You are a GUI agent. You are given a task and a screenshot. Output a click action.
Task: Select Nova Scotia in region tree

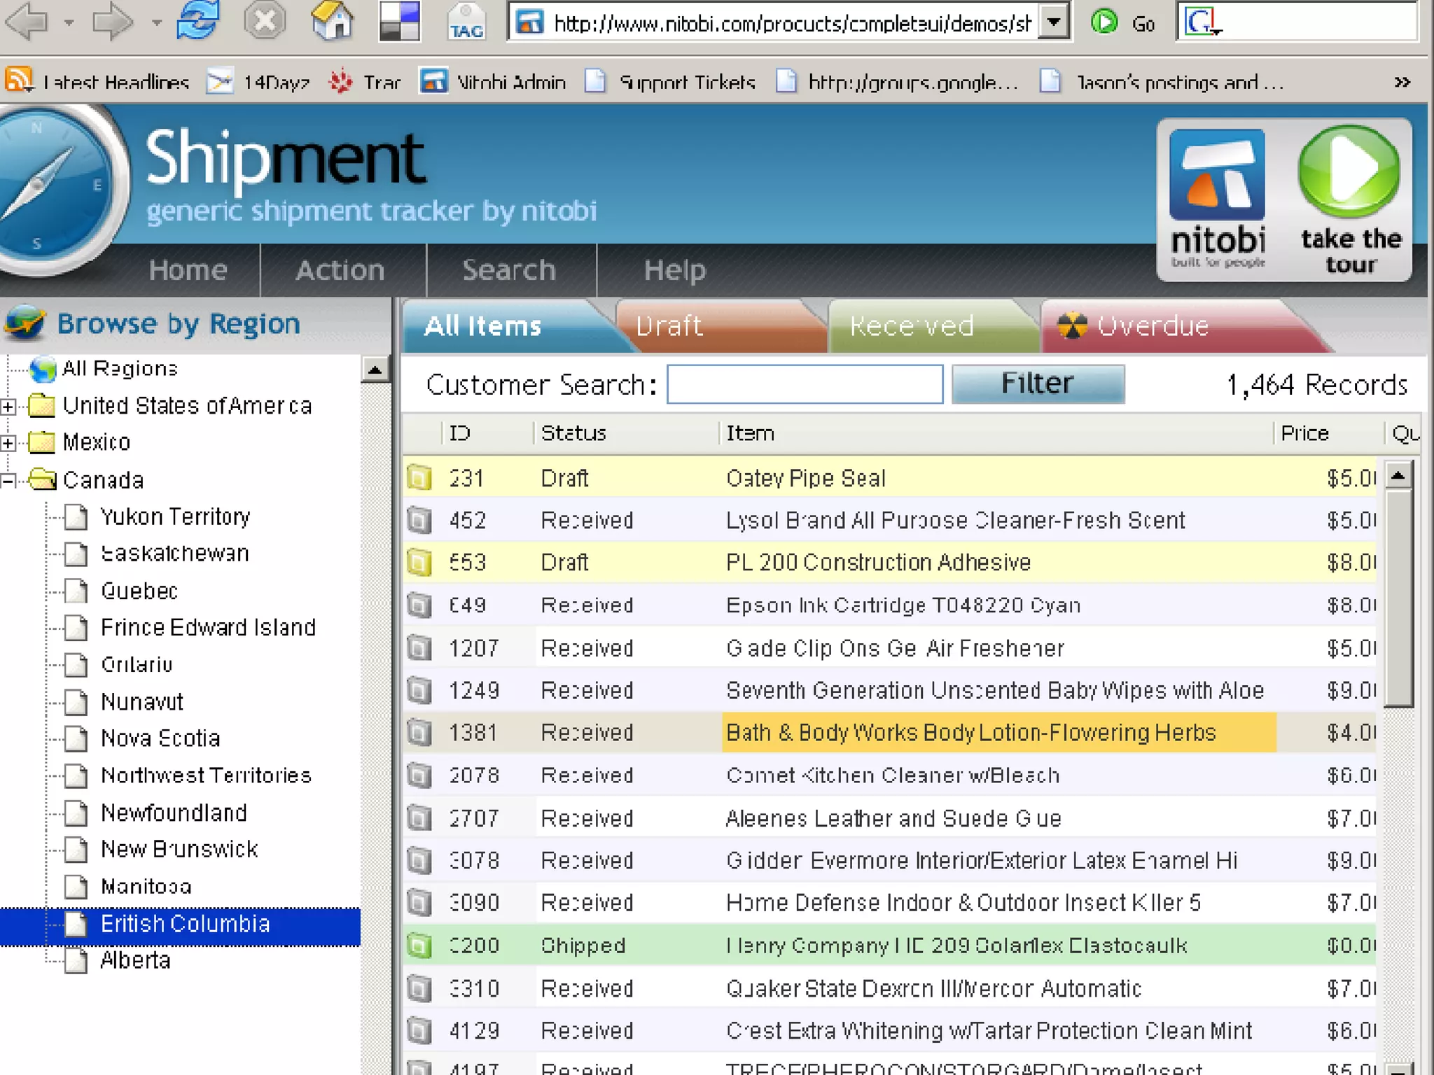[x=160, y=738]
